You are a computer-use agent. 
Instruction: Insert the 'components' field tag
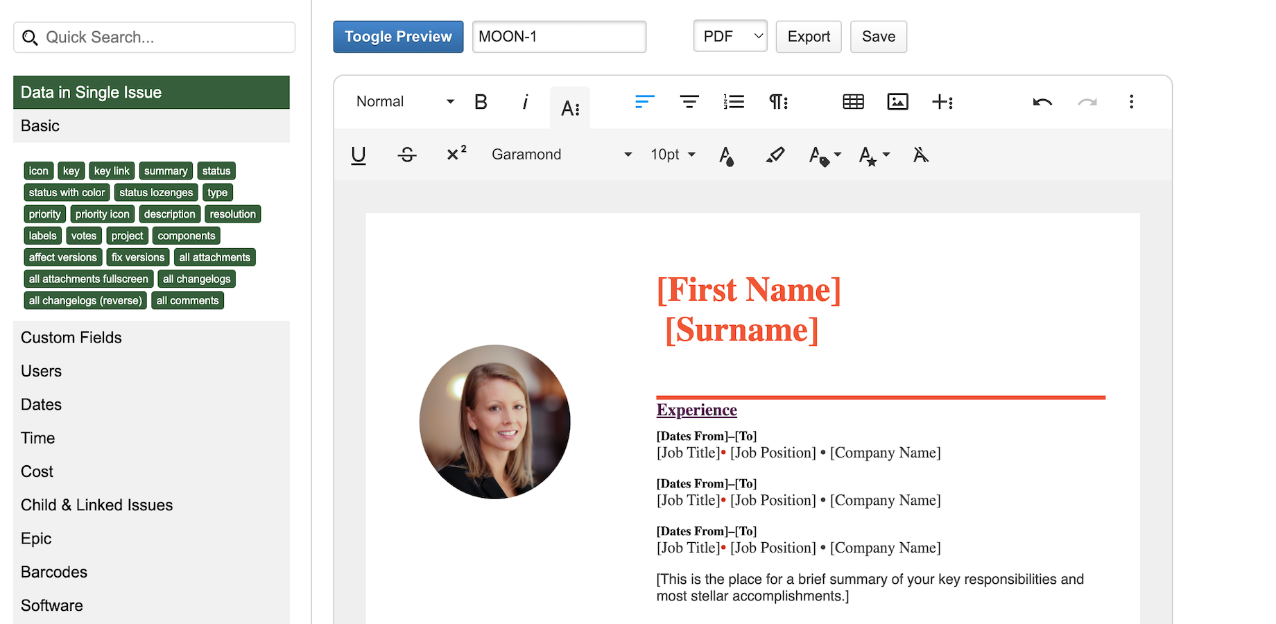click(187, 236)
